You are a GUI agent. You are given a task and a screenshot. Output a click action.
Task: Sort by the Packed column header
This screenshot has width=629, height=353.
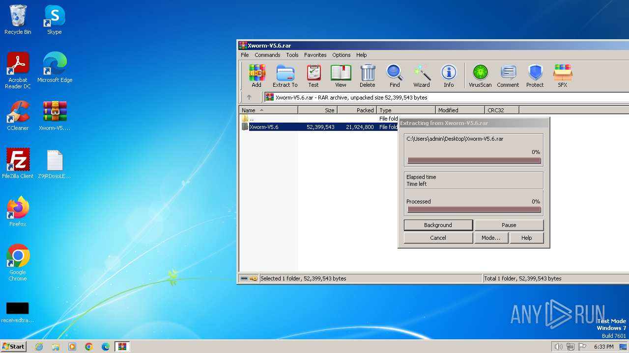[x=357, y=110]
